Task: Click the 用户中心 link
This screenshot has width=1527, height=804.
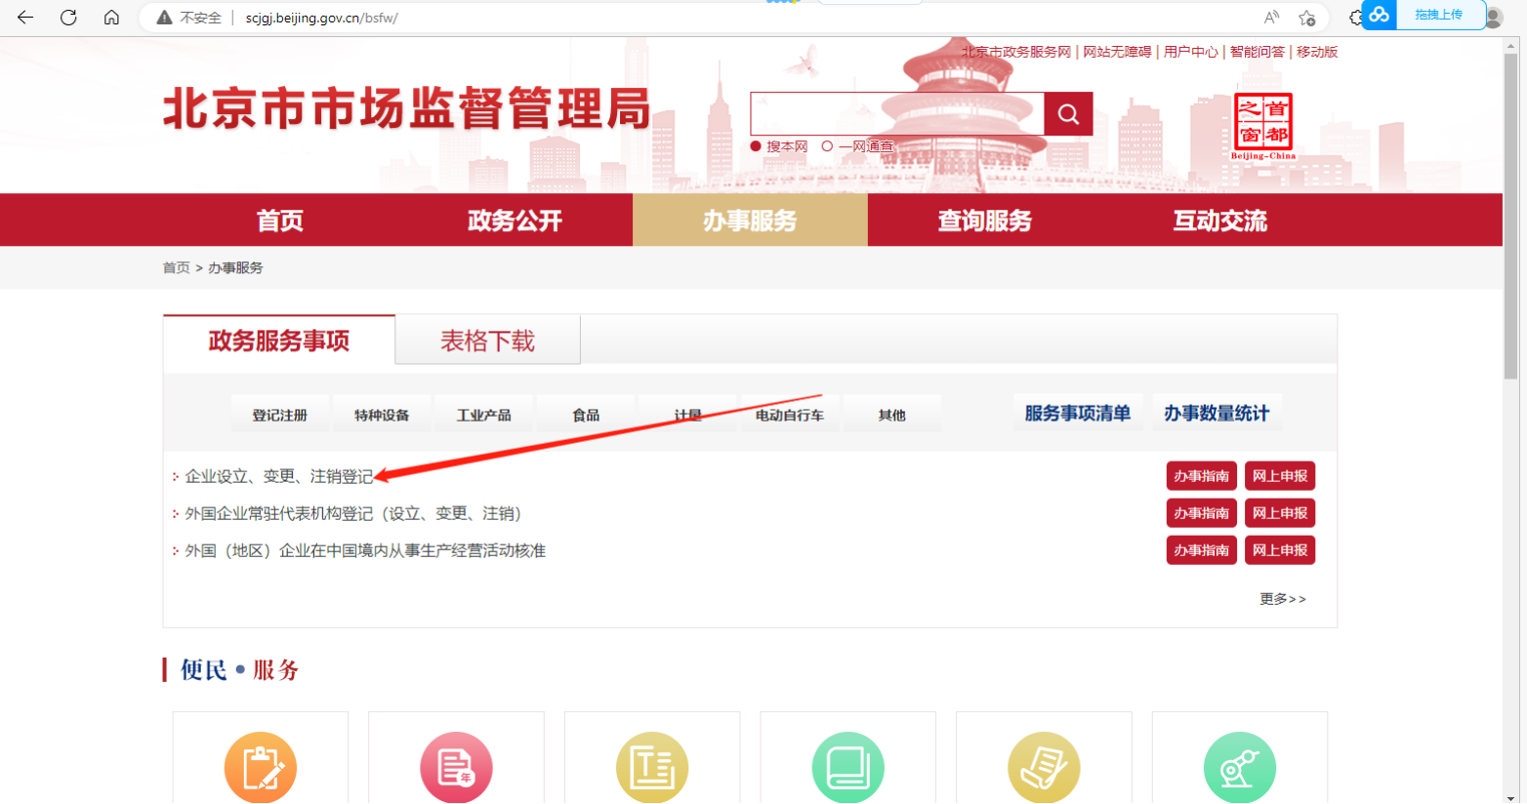Action: point(1190,52)
